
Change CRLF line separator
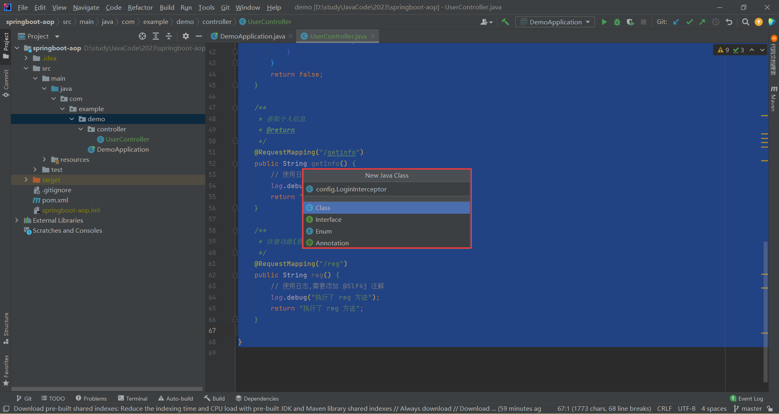tap(665, 409)
